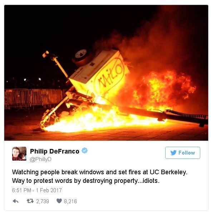The height and width of the screenshot is (214, 211).
Task: Click the reply arrow icon
Action: point(15,201)
